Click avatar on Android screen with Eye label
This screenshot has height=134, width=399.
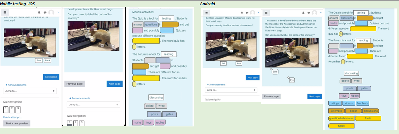(314, 13)
